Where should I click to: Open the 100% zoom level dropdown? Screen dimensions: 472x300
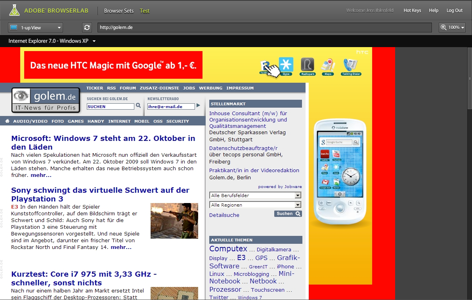pos(452,27)
